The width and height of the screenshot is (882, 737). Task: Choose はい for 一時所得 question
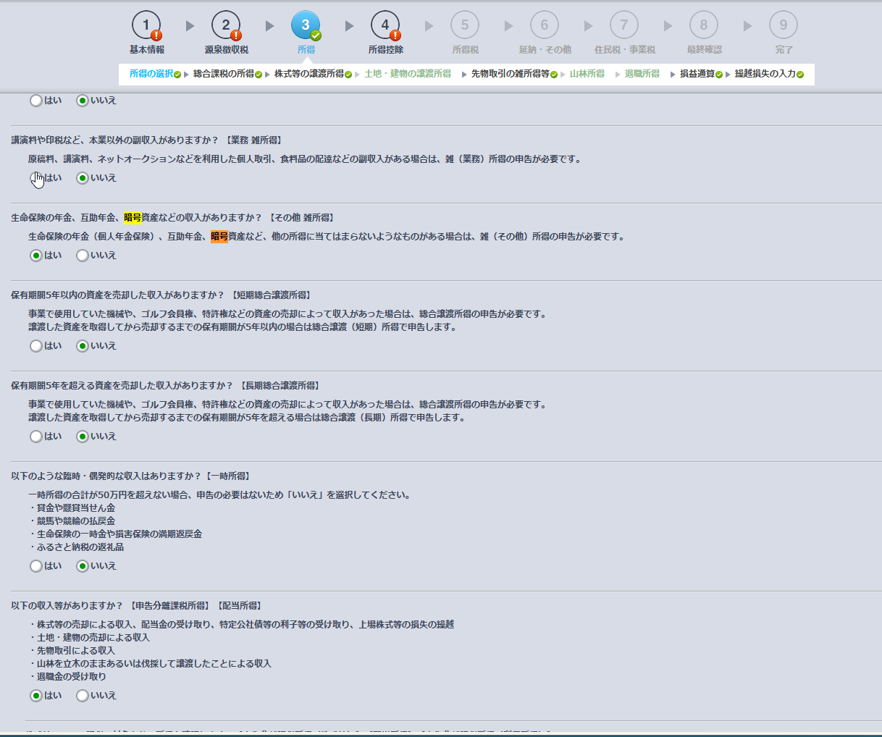click(36, 566)
